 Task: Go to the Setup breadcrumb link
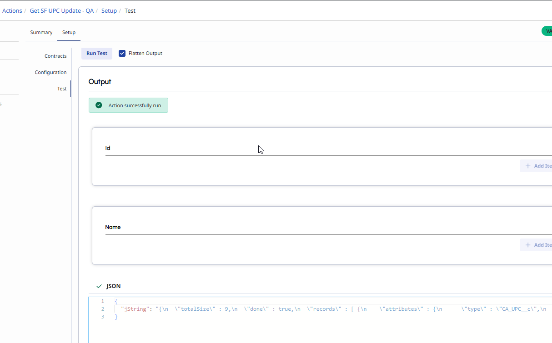tap(109, 10)
